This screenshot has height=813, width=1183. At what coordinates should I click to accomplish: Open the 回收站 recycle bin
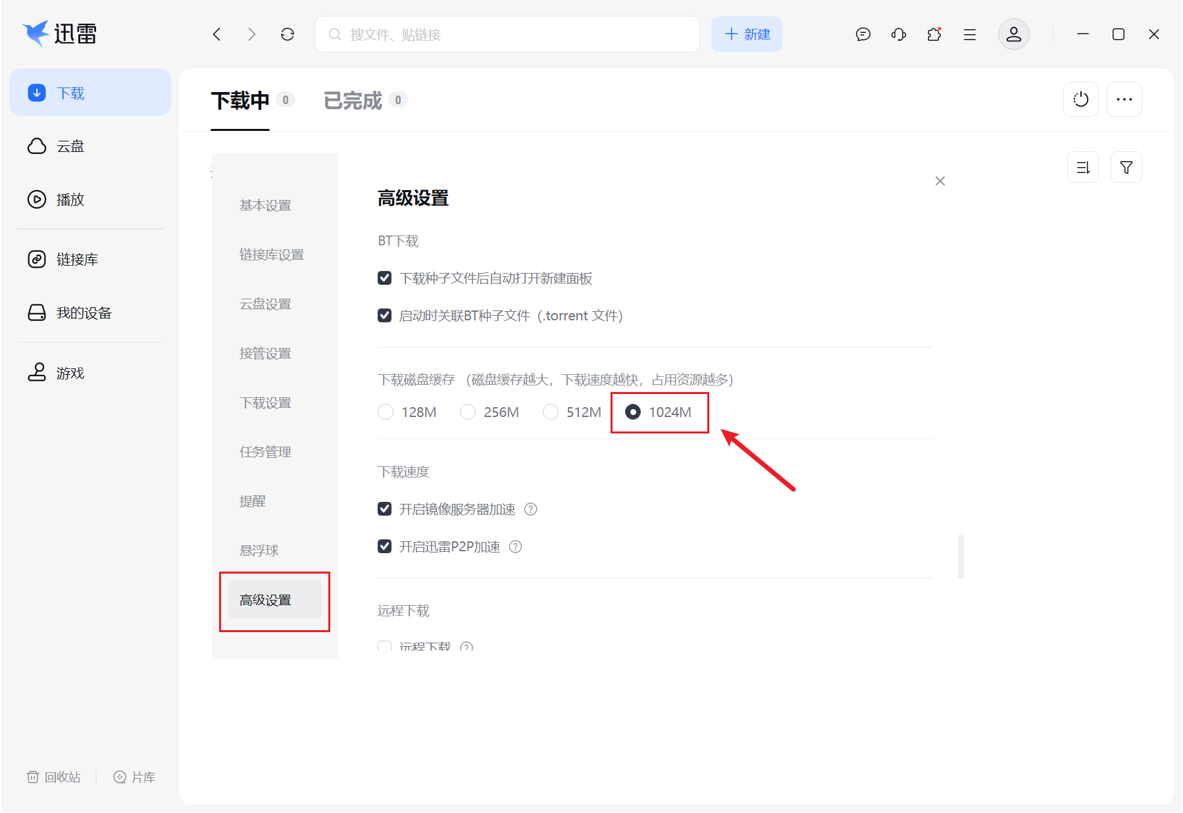tap(54, 777)
